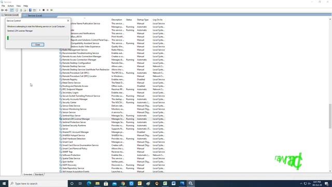Click the scroll-down arrow of services list
The width and height of the screenshot is (332, 187).
330,171
